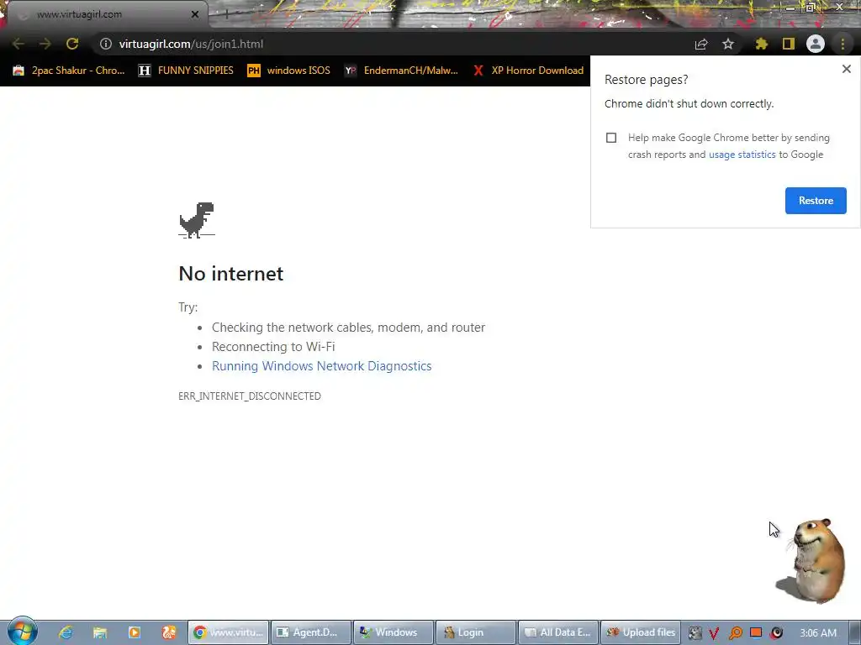Open the Extensions puzzle icon
The height and width of the screenshot is (645, 861).
761,44
